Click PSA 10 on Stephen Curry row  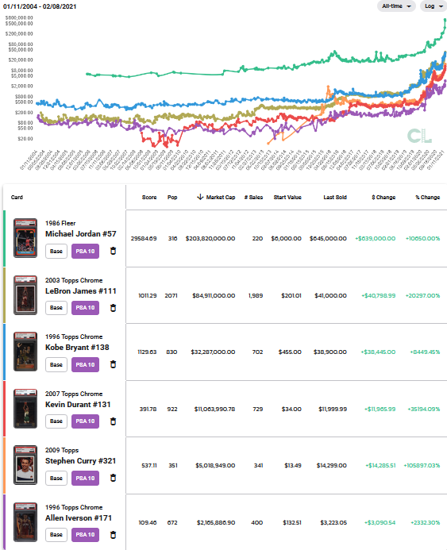[85, 478]
